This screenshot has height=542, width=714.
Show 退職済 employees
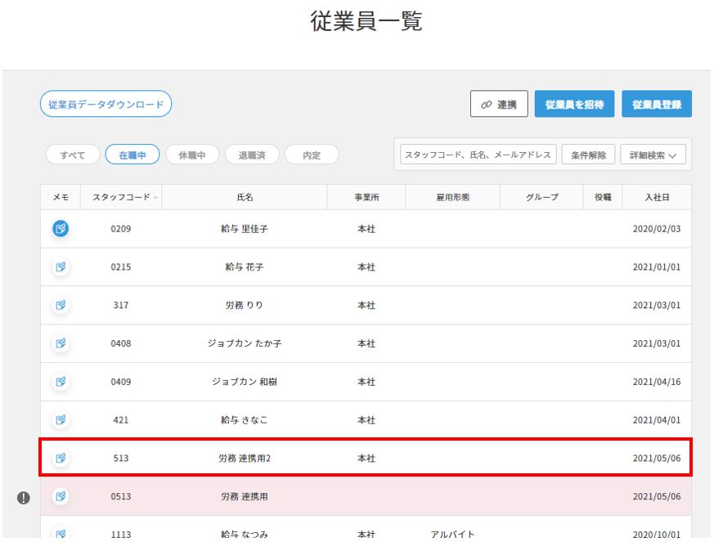click(252, 155)
